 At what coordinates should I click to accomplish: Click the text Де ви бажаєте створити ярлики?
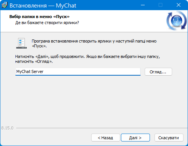(47, 23)
